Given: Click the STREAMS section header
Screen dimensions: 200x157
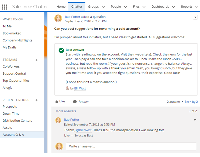Looking at the screenshot, I should pos(10,60).
